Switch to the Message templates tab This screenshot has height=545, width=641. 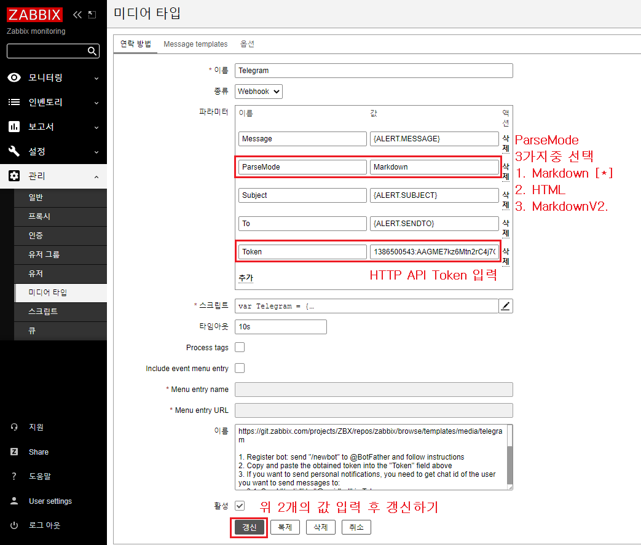click(195, 44)
